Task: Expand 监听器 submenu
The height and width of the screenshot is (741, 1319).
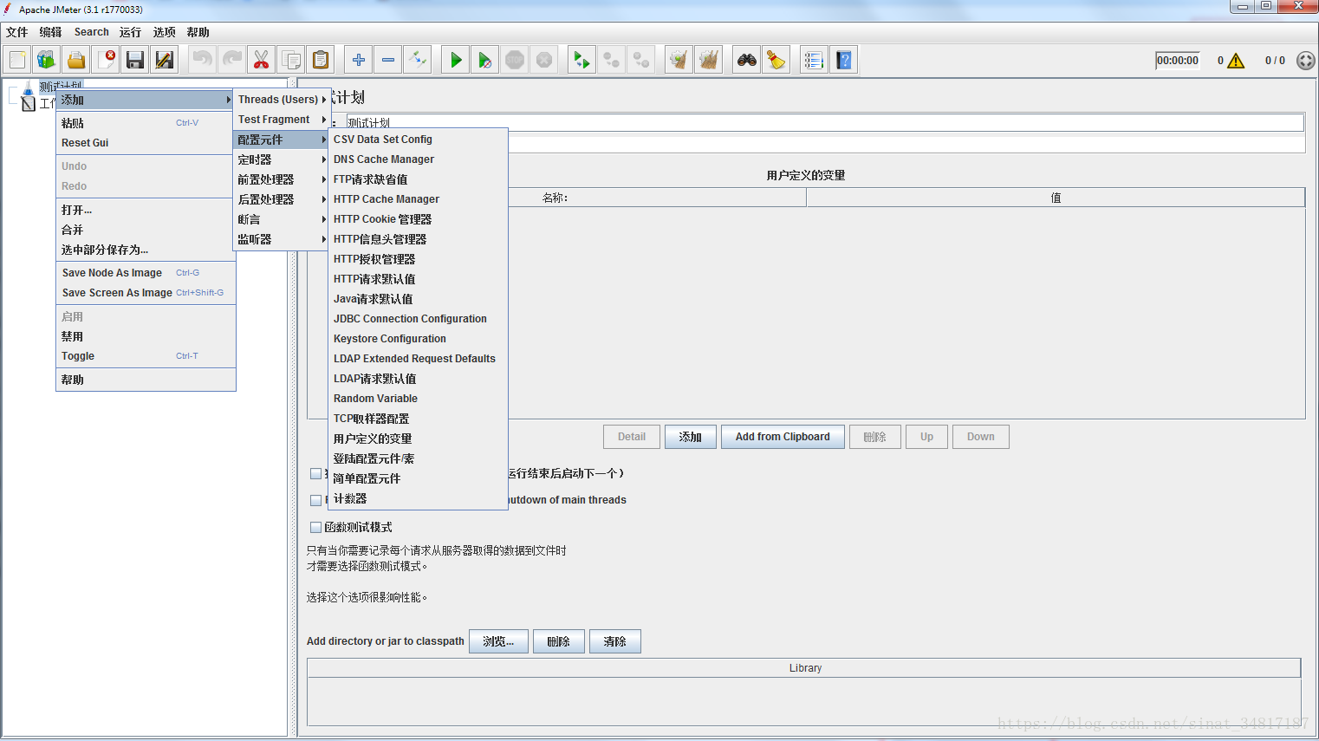Action: pyautogui.click(x=282, y=239)
